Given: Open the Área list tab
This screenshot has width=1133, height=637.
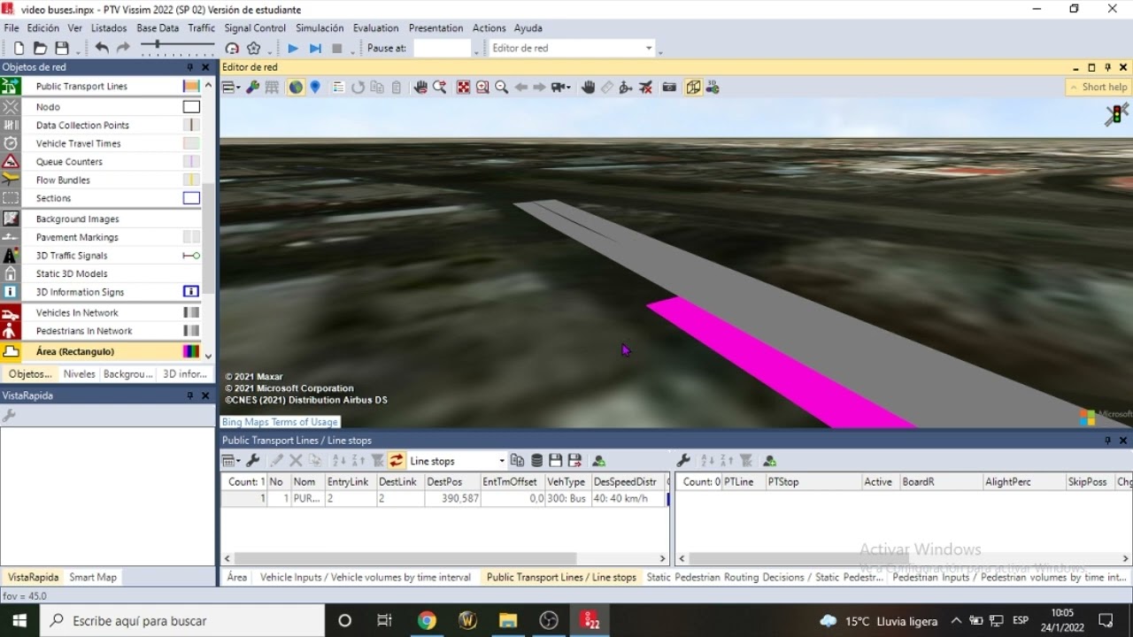Looking at the screenshot, I should point(237,578).
